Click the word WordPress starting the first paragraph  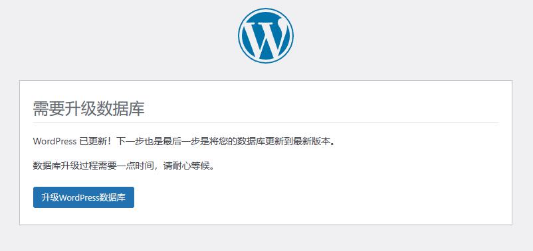click(54, 142)
